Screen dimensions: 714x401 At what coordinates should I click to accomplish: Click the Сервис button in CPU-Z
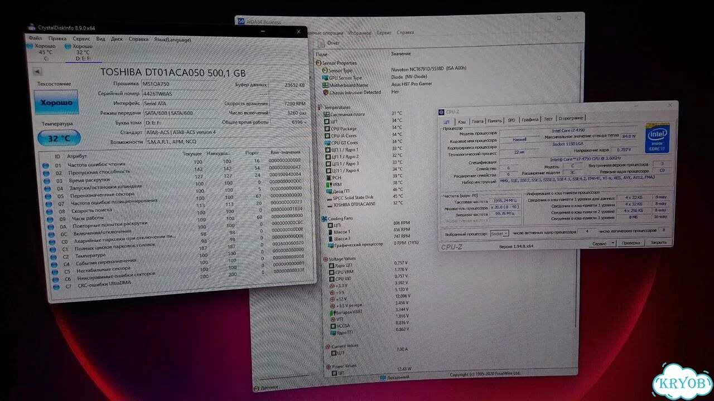(x=600, y=243)
